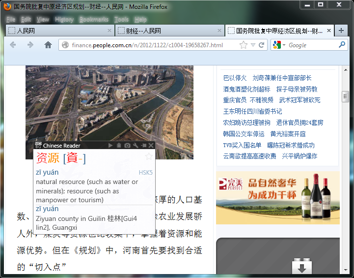This screenshot has height=278, width=354.
Task: Switch to the 人民网 tab
Action: tap(60, 31)
